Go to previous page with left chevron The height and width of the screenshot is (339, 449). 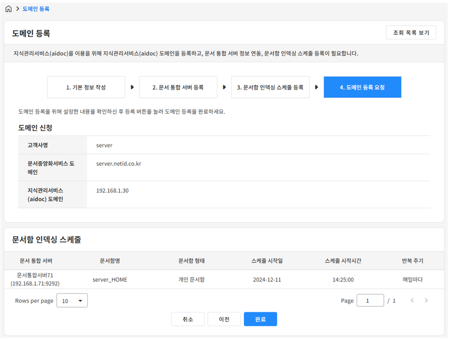click(412, 301)
